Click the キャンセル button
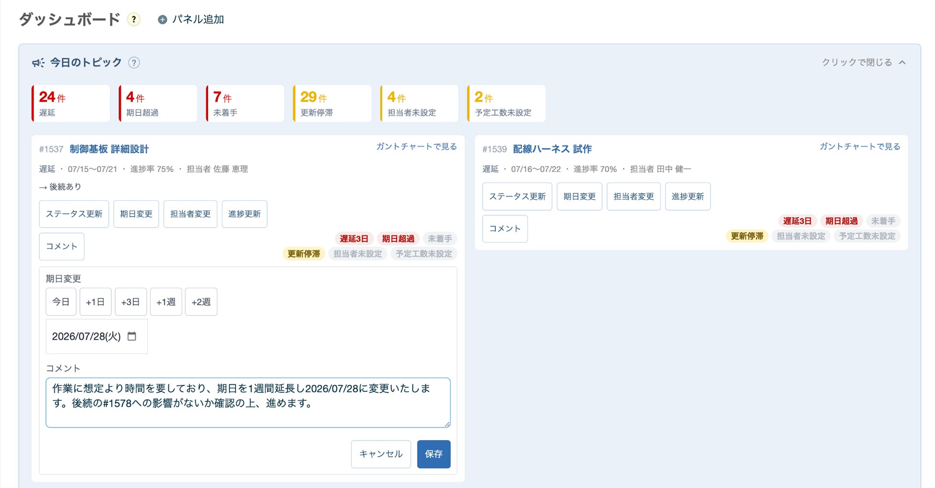The image size is (935, 488). [381, 454]
